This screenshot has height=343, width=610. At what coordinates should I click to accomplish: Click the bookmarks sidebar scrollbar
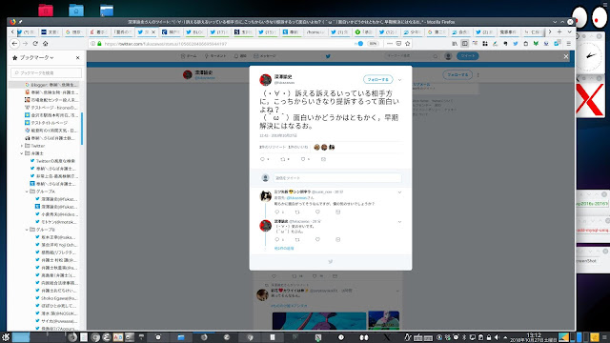[x=82, y=129]
